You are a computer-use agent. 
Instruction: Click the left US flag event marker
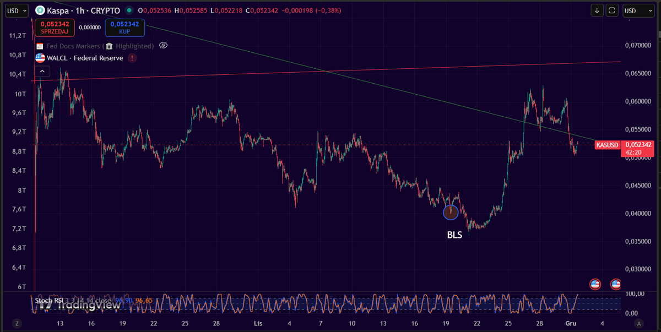[x=595, y=284]
